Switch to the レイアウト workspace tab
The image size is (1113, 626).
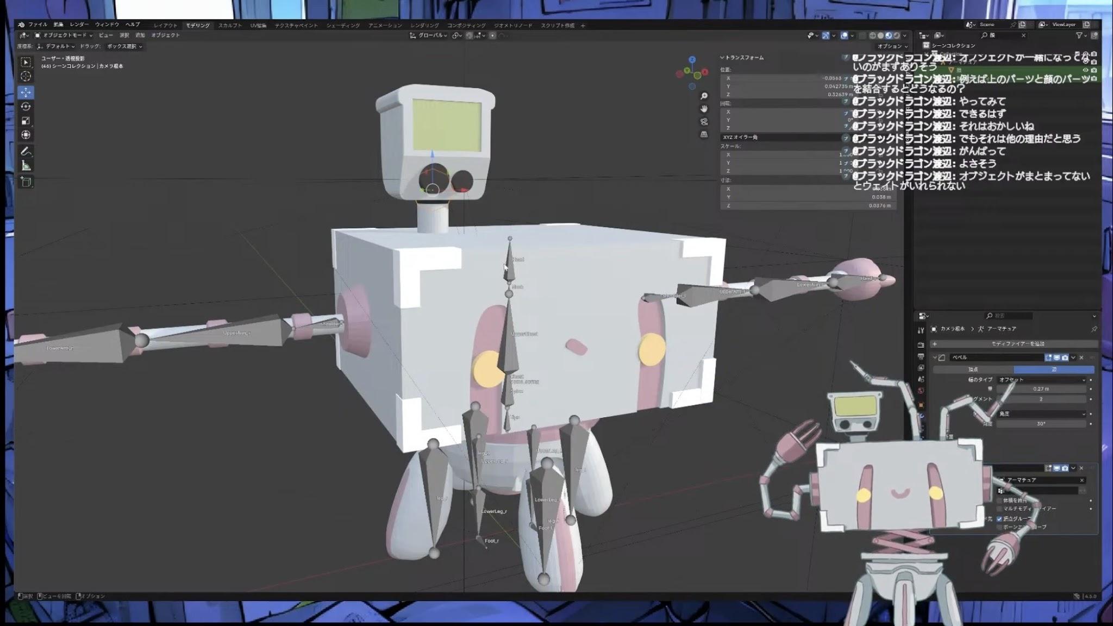165,26
